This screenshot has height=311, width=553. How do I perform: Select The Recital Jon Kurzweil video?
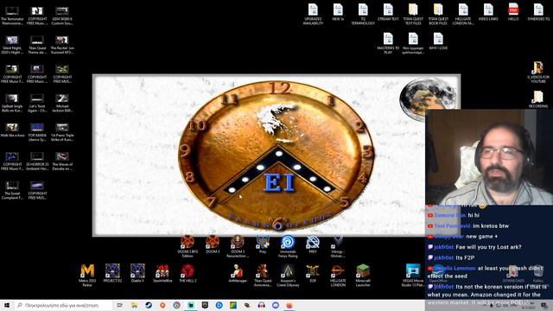coord(62,45)
